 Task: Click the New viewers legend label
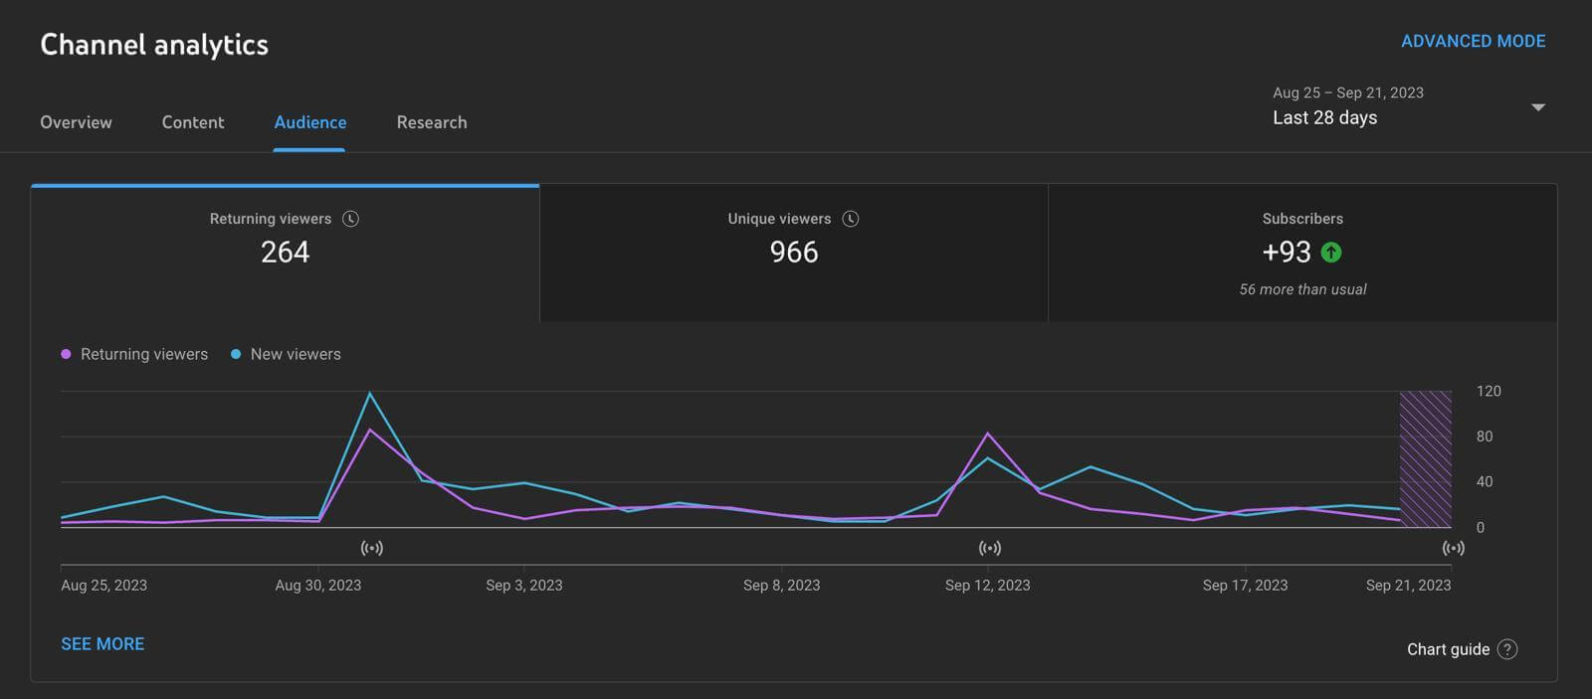(x=296, y=354)
